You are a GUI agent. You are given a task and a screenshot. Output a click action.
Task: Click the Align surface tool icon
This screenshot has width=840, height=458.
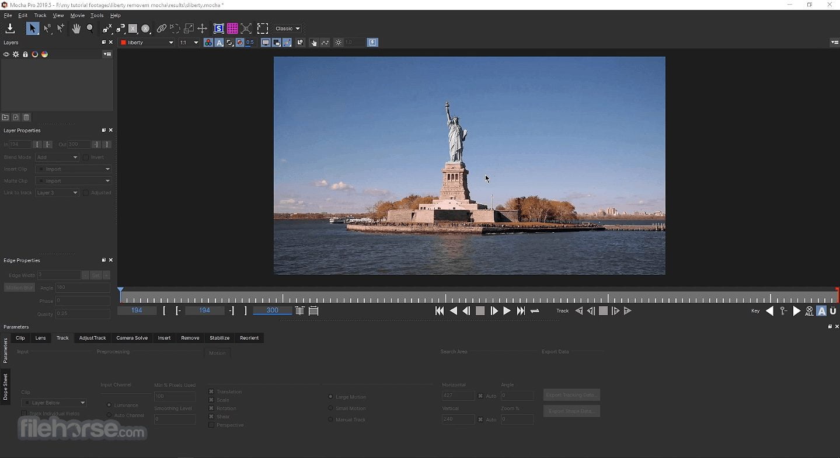pos(246,29)
